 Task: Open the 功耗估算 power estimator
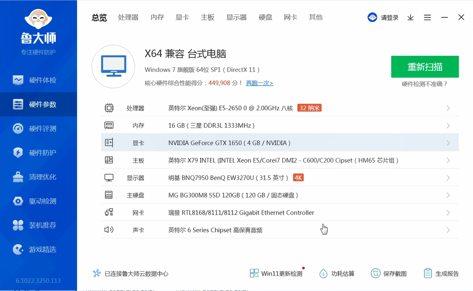pos(337,273)
